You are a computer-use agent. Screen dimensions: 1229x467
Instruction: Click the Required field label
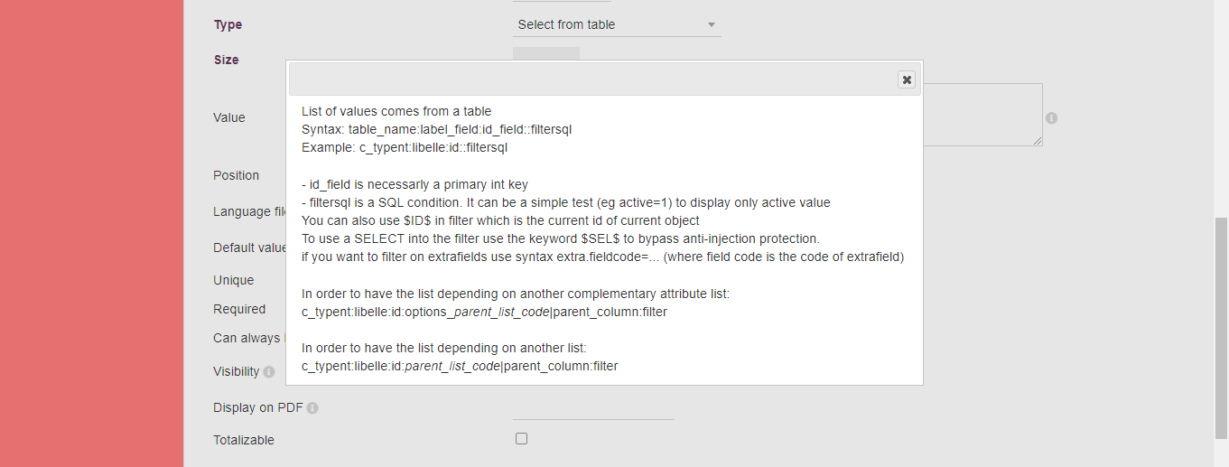coord(239,309)
